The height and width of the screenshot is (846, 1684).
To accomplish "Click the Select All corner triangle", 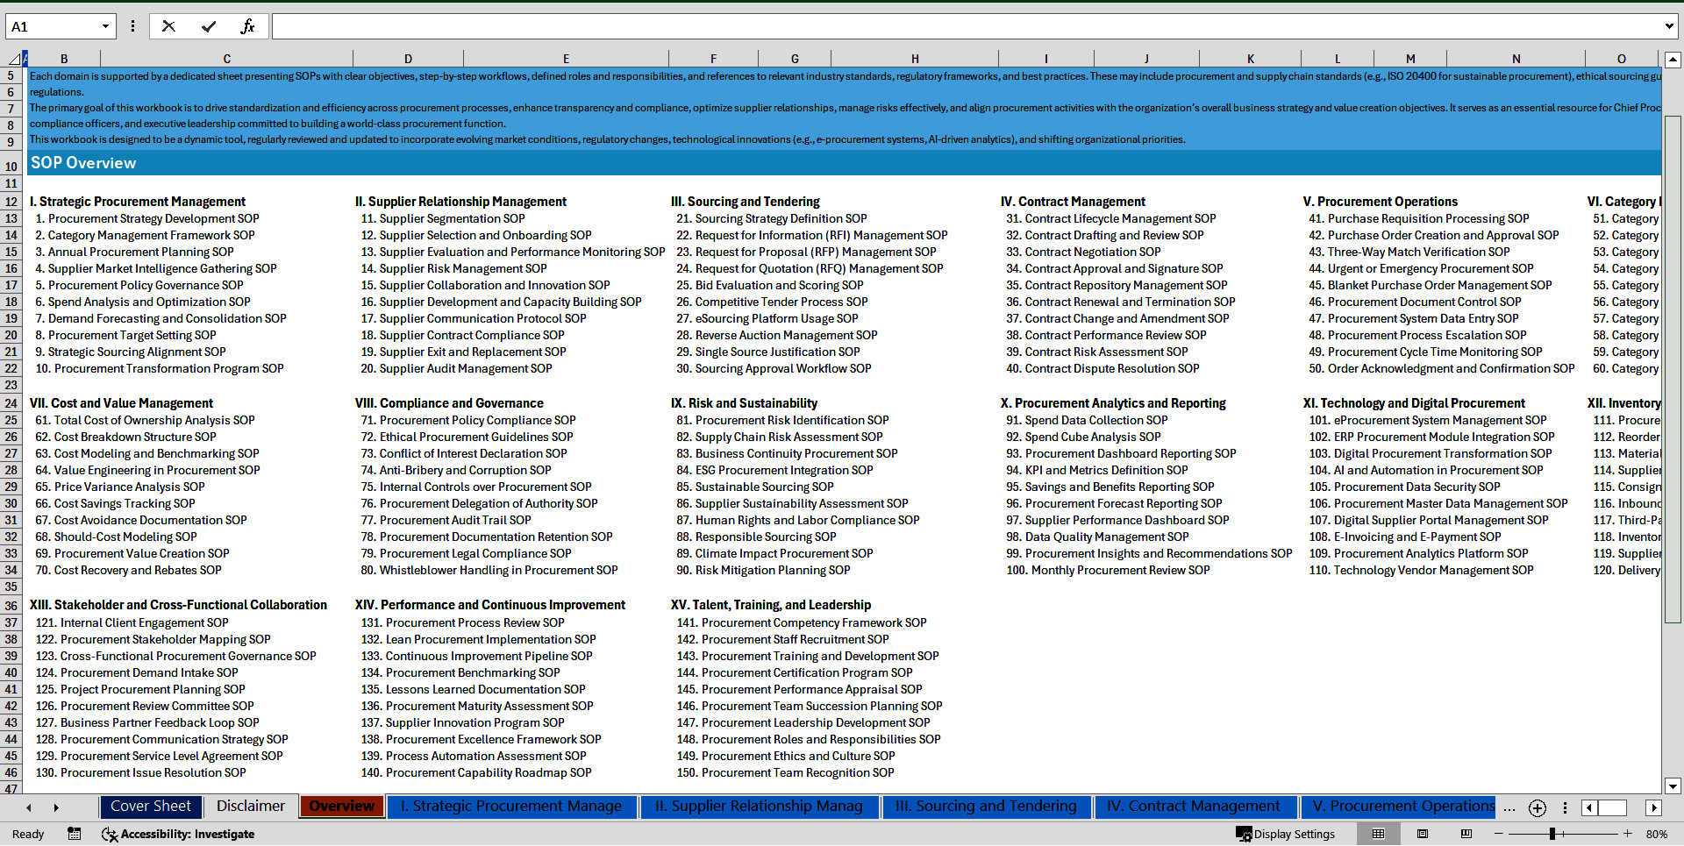I will pyautogui.click(x=14, y=59).
